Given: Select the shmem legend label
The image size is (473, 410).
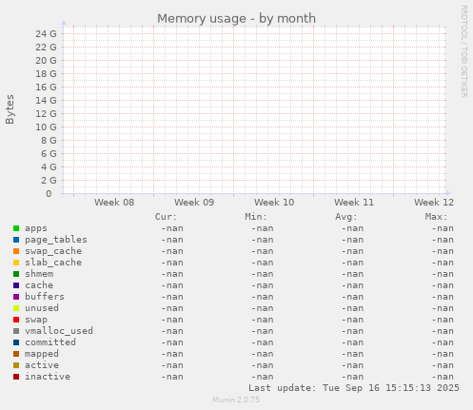Looking at the screenshot, I should 39,274.
